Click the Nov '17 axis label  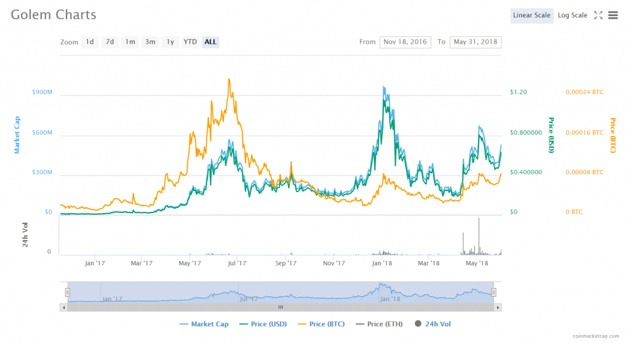(334, 264)
